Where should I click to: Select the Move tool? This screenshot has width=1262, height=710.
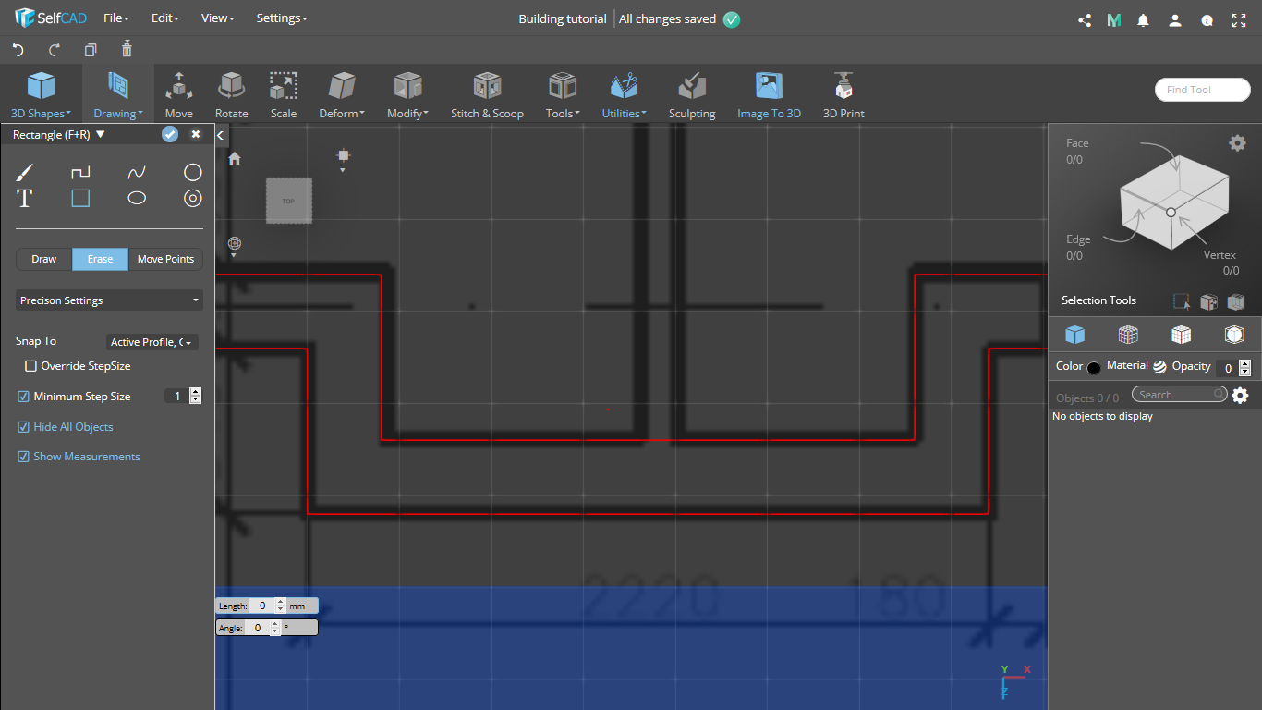[179, 95]
